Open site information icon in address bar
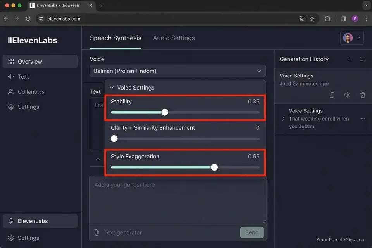Viewport: 372px width, 248px height. tap(41, 19)
